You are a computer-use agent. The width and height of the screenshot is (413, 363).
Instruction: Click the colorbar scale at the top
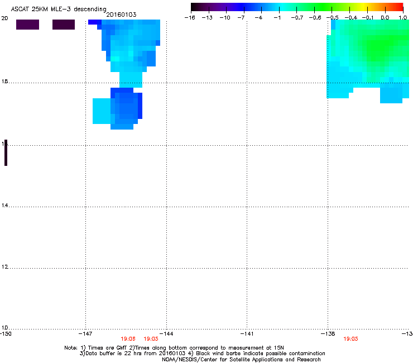pos(297,7)
